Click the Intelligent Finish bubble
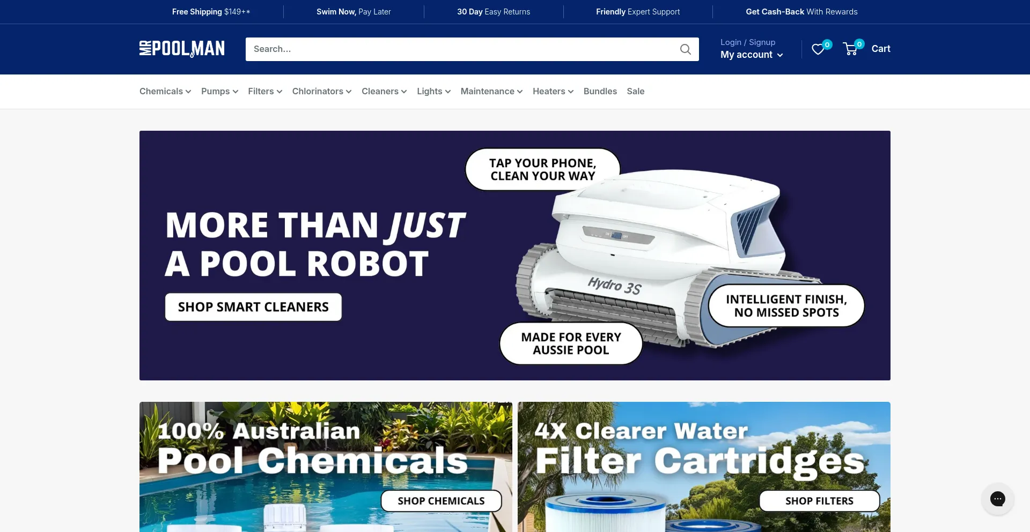Screen dimensions: 1030x532 [786, 306]
